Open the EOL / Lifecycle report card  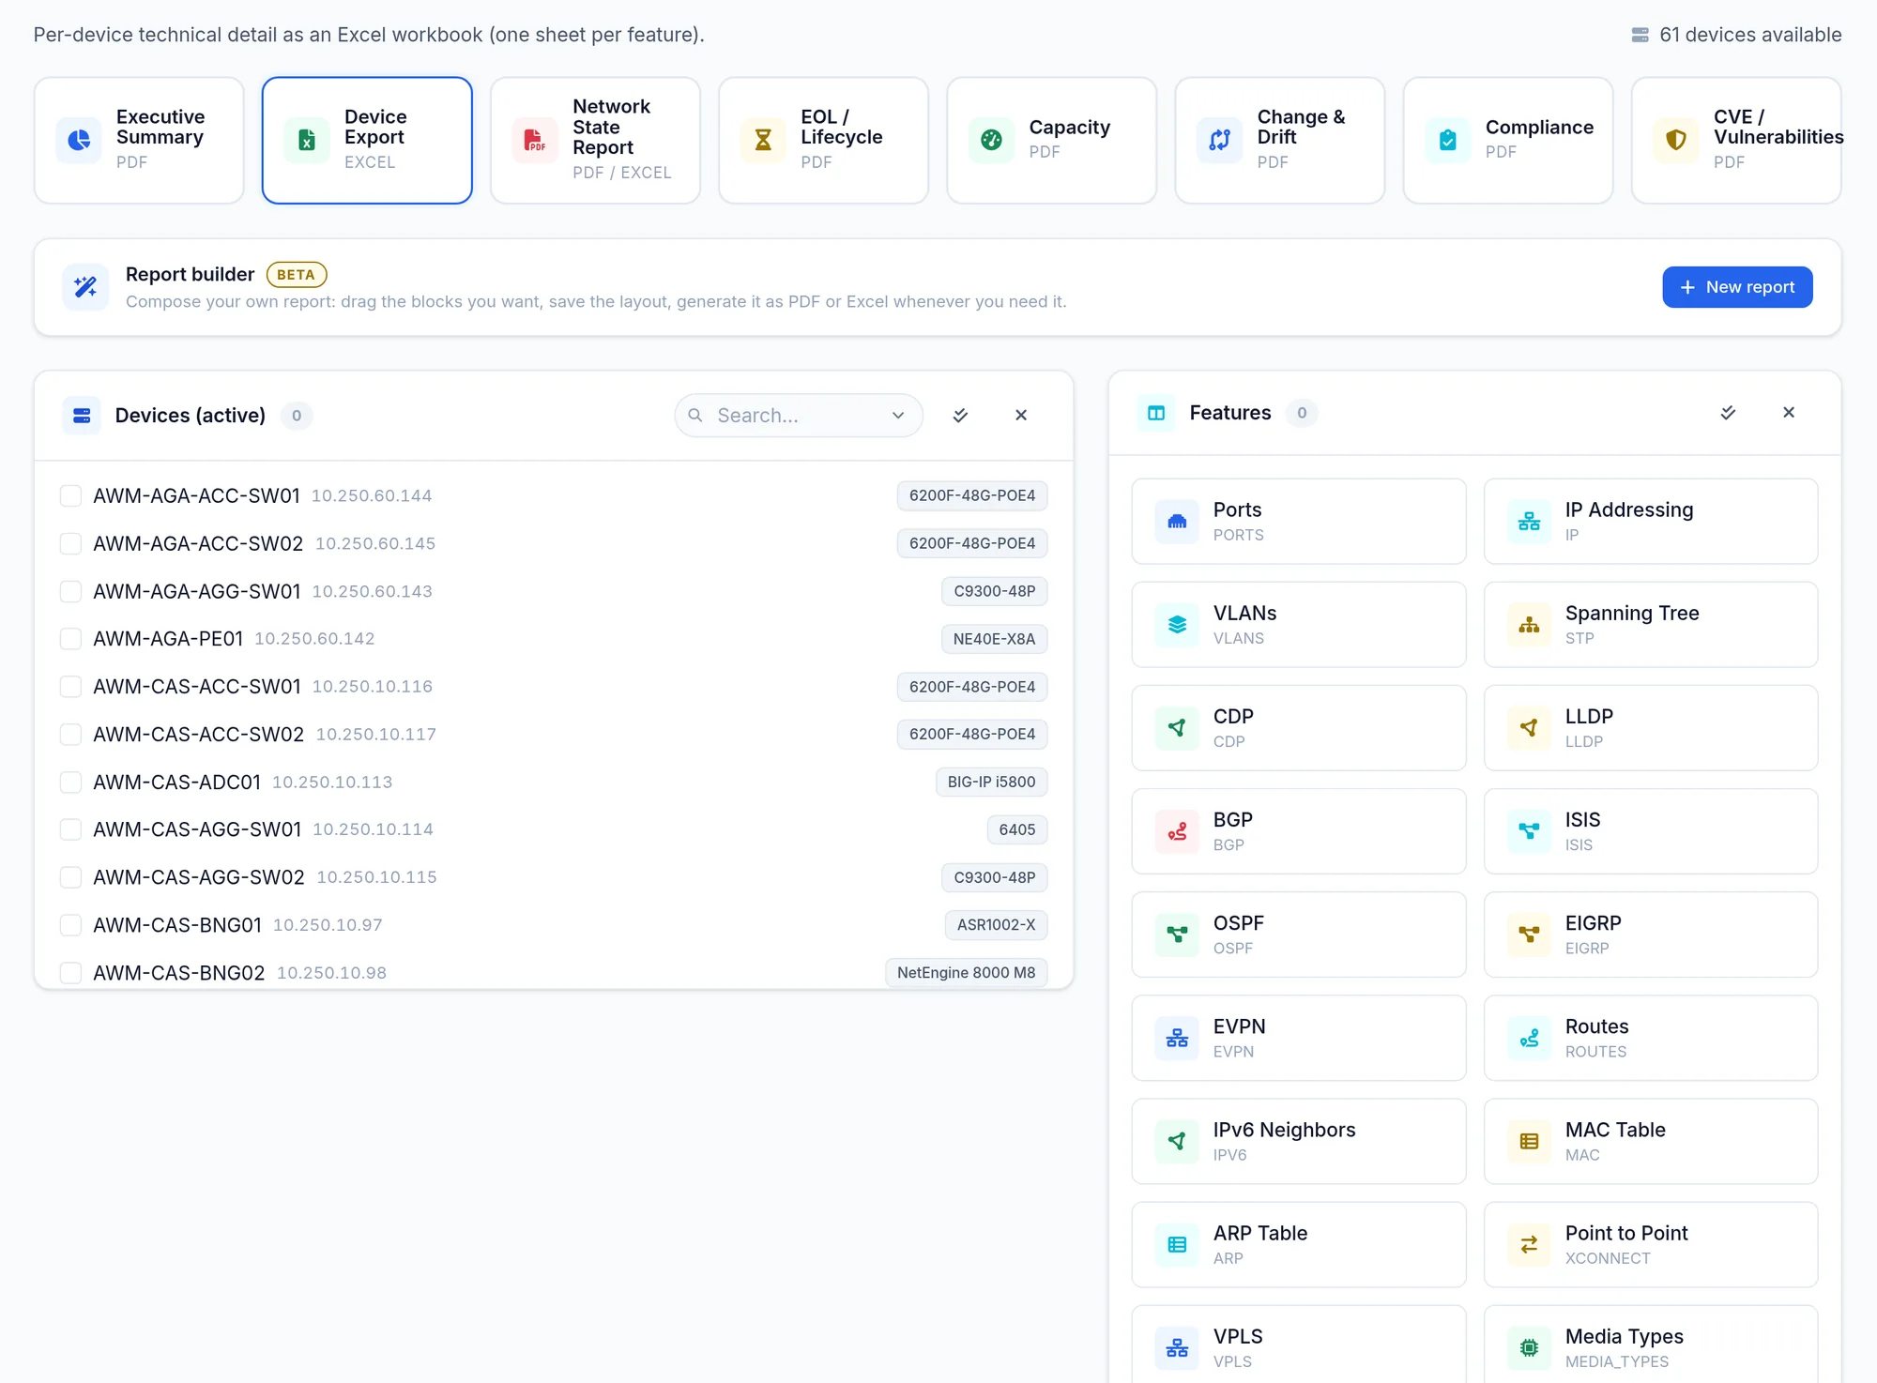[823, 140]
